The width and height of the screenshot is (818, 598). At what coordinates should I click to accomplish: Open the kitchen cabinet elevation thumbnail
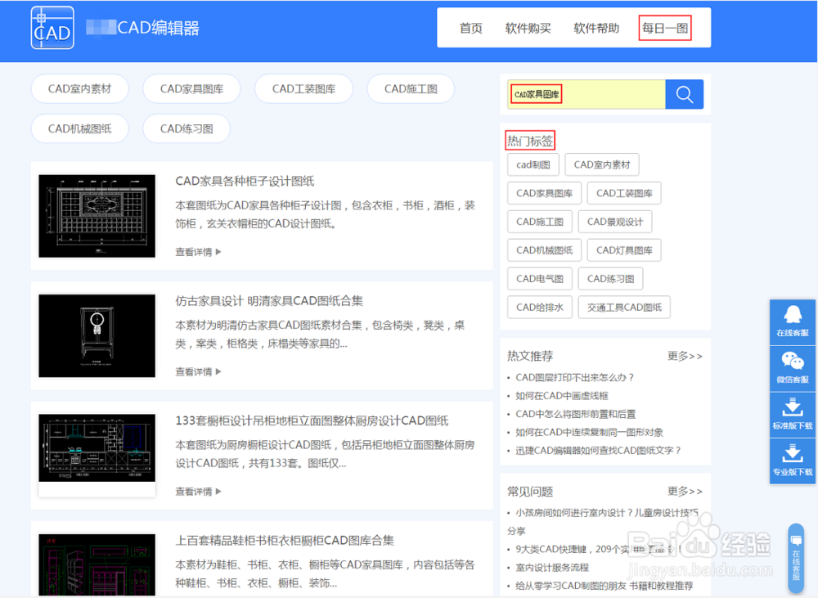(97, 447)
